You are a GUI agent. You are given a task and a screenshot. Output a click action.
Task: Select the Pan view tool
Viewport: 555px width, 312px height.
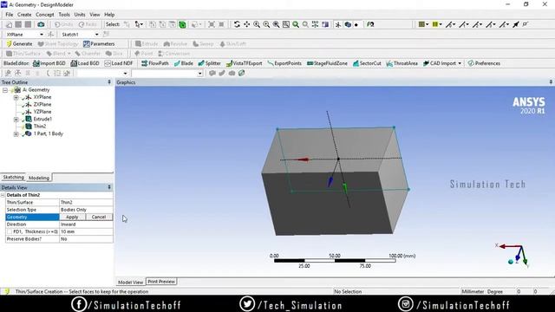tap(246, 24)
